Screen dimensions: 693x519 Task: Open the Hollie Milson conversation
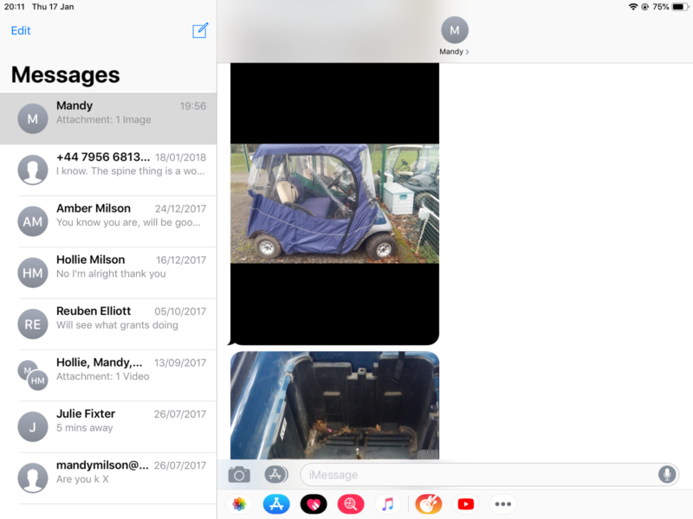(x=108, y=272)
